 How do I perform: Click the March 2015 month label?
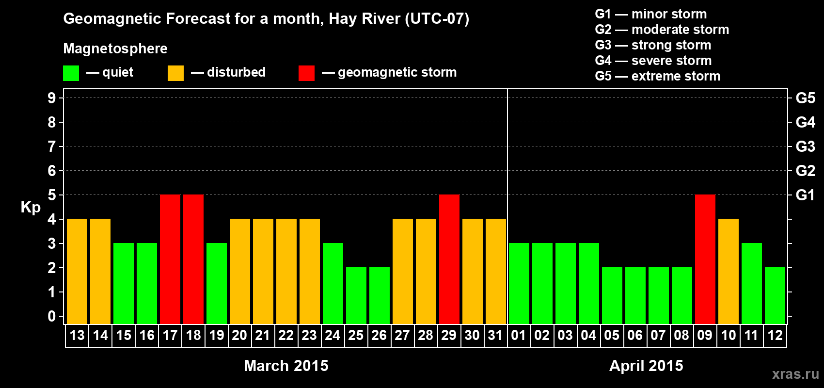(286, 366)
